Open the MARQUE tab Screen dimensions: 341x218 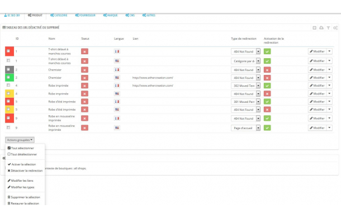tap(111, 15)
